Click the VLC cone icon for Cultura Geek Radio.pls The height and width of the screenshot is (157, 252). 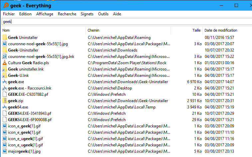(x=5, y=63)
